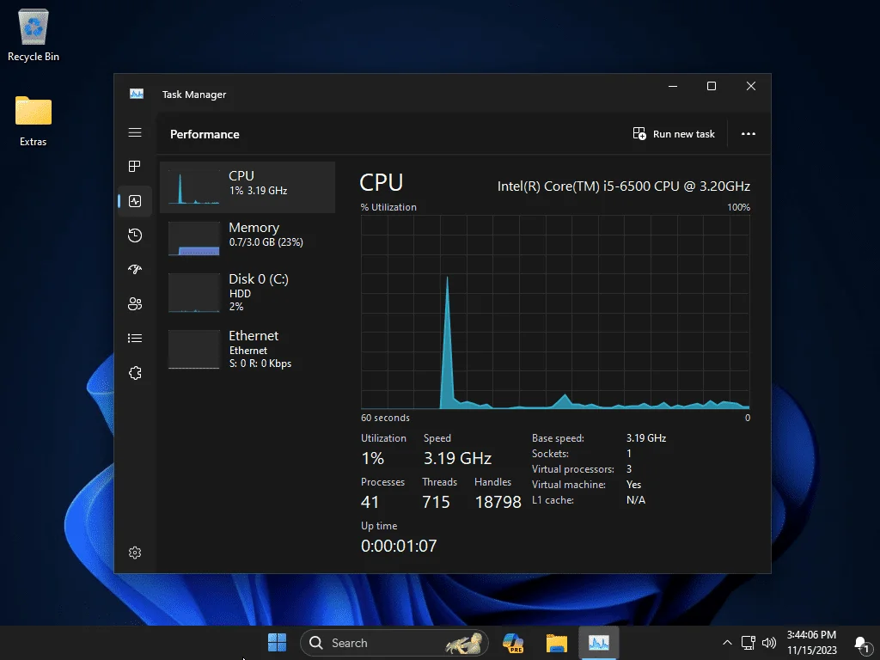Screen dimensions: 880x660
Task: Select the Performance page icon in sidebar
Action: pos(135,201)
